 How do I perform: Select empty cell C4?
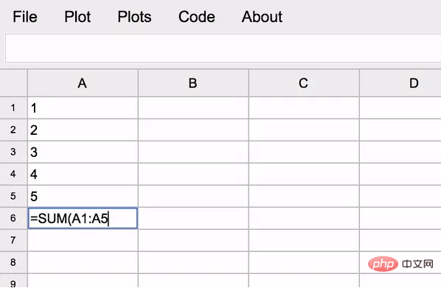pyautogui.click(x=304, y=175)
